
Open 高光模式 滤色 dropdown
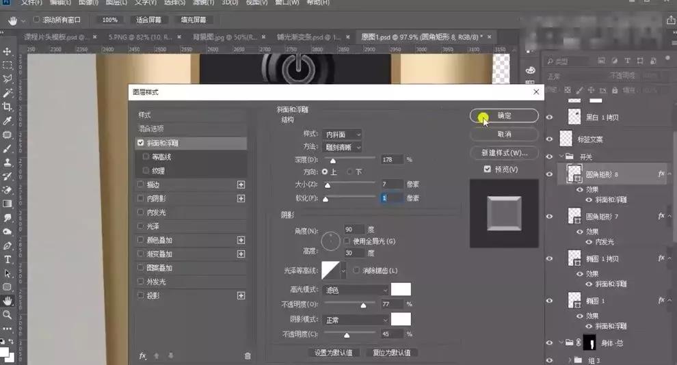click(356, 290)
